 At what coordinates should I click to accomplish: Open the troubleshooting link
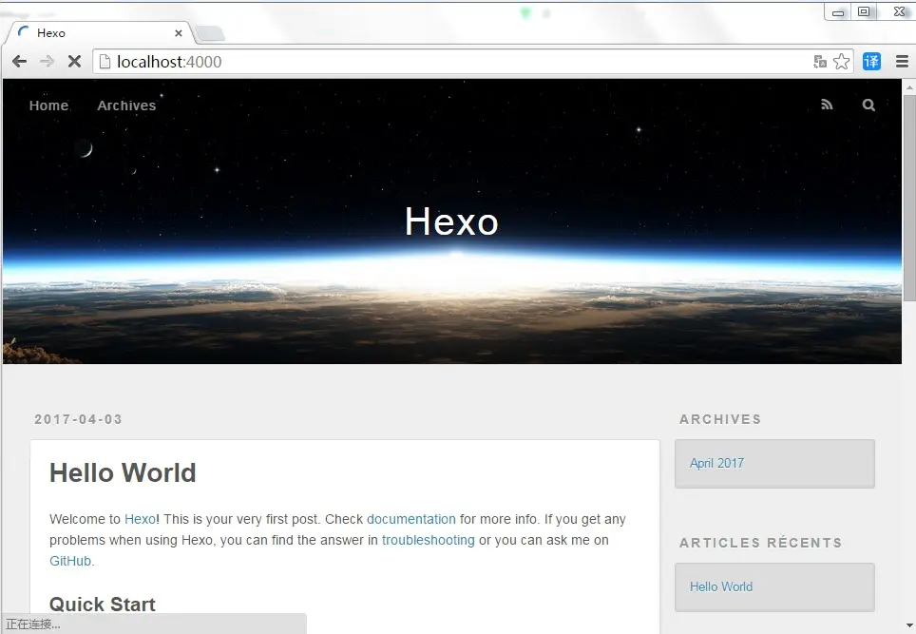pyautogui.click(x=429, y=540)
